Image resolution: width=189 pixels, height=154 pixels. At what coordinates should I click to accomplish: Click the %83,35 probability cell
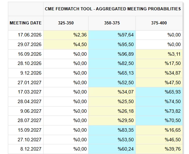click(x=112, y=130)
